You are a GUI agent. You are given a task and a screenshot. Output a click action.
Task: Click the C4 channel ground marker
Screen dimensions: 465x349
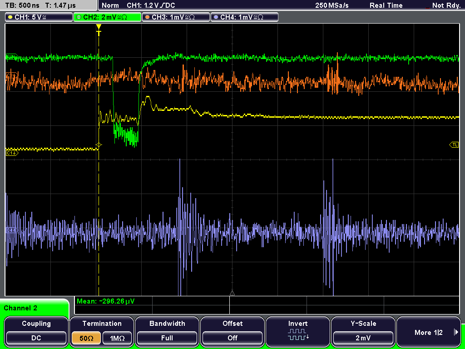pyautogui.click(x=11, y=230)
